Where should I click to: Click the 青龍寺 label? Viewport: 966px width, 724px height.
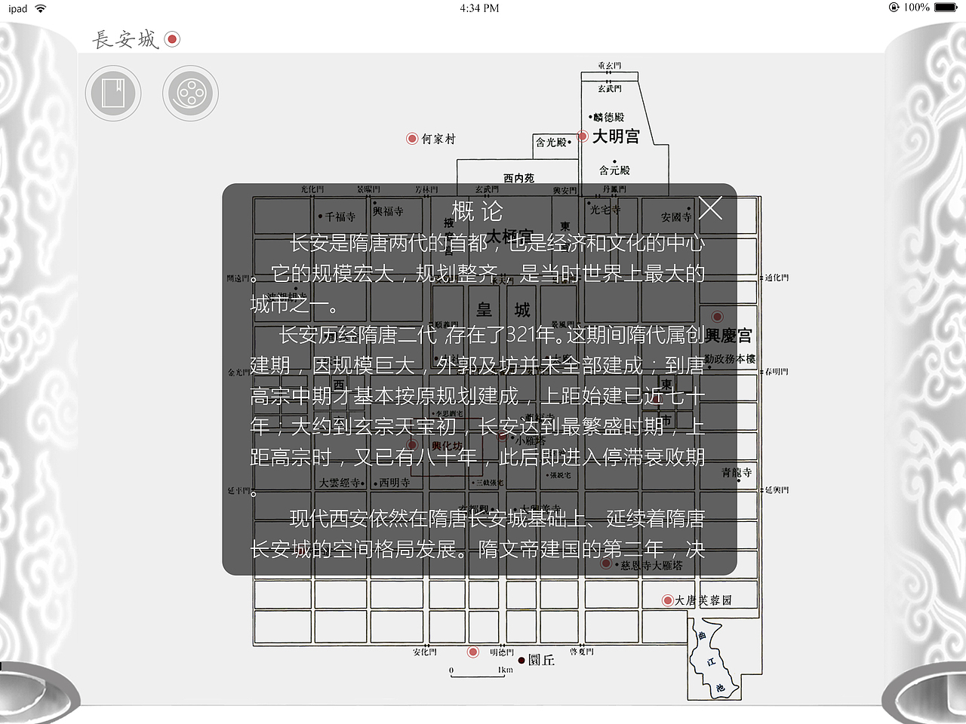click(x=737, y=473)
